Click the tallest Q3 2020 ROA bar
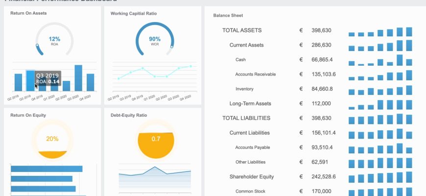The image size is (426, 196). click(78, 78)
